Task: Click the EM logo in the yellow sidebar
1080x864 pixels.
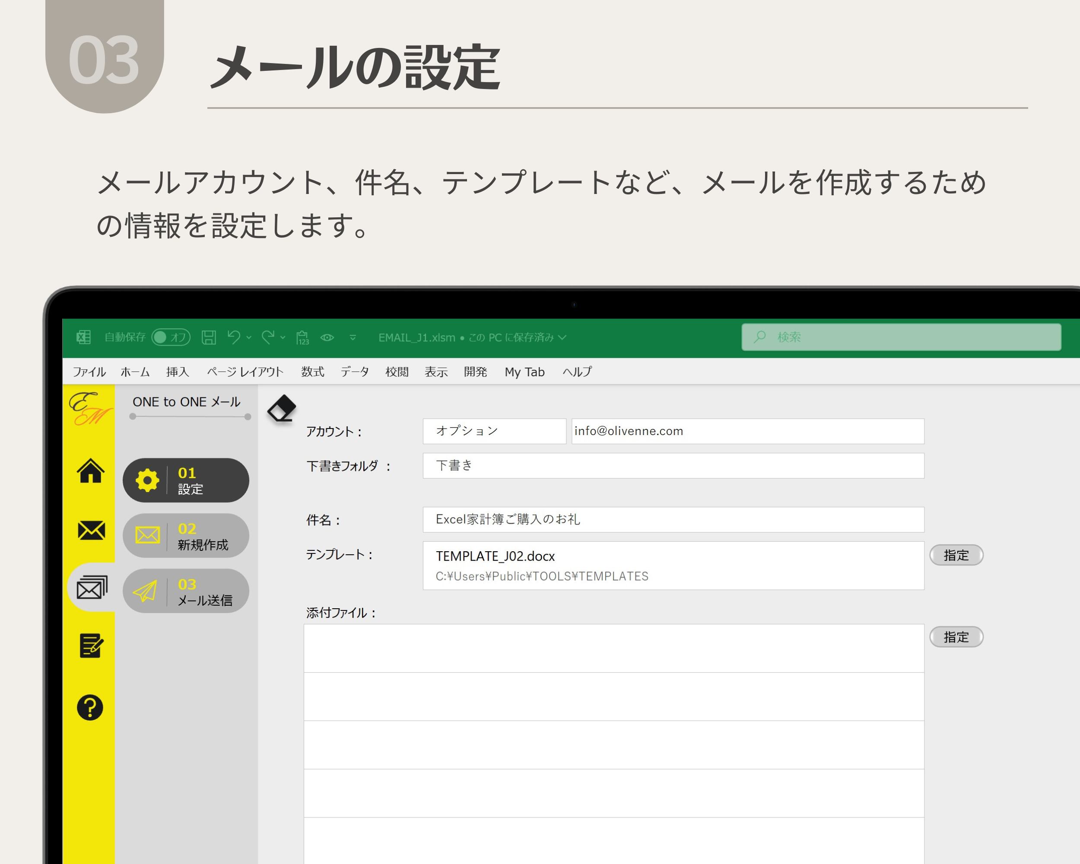Action: coord(90,409)
